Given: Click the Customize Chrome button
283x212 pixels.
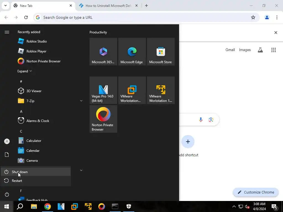Looking at the screenshot, I should coord(256,192).
